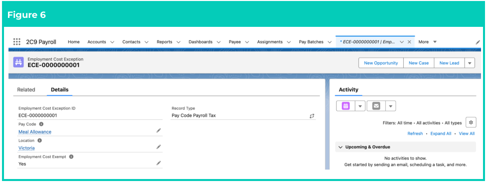Open the Accounts tab

97,42
